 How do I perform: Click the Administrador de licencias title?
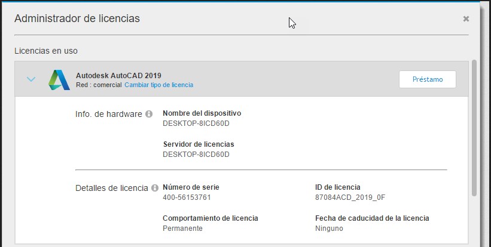pos(77,18)
